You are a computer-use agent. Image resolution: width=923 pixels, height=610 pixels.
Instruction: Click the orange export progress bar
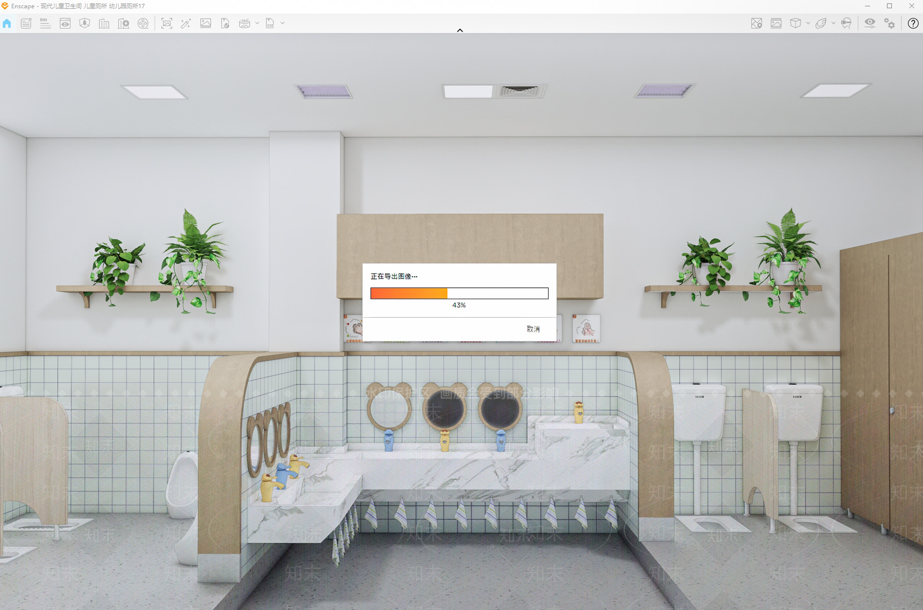(459, 293)
